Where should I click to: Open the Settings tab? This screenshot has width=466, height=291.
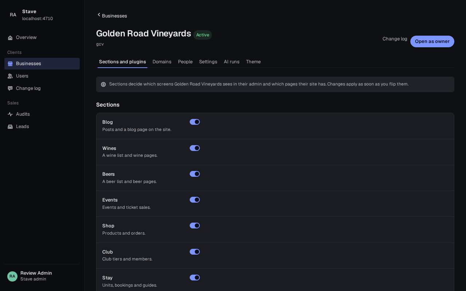(208, 62)
